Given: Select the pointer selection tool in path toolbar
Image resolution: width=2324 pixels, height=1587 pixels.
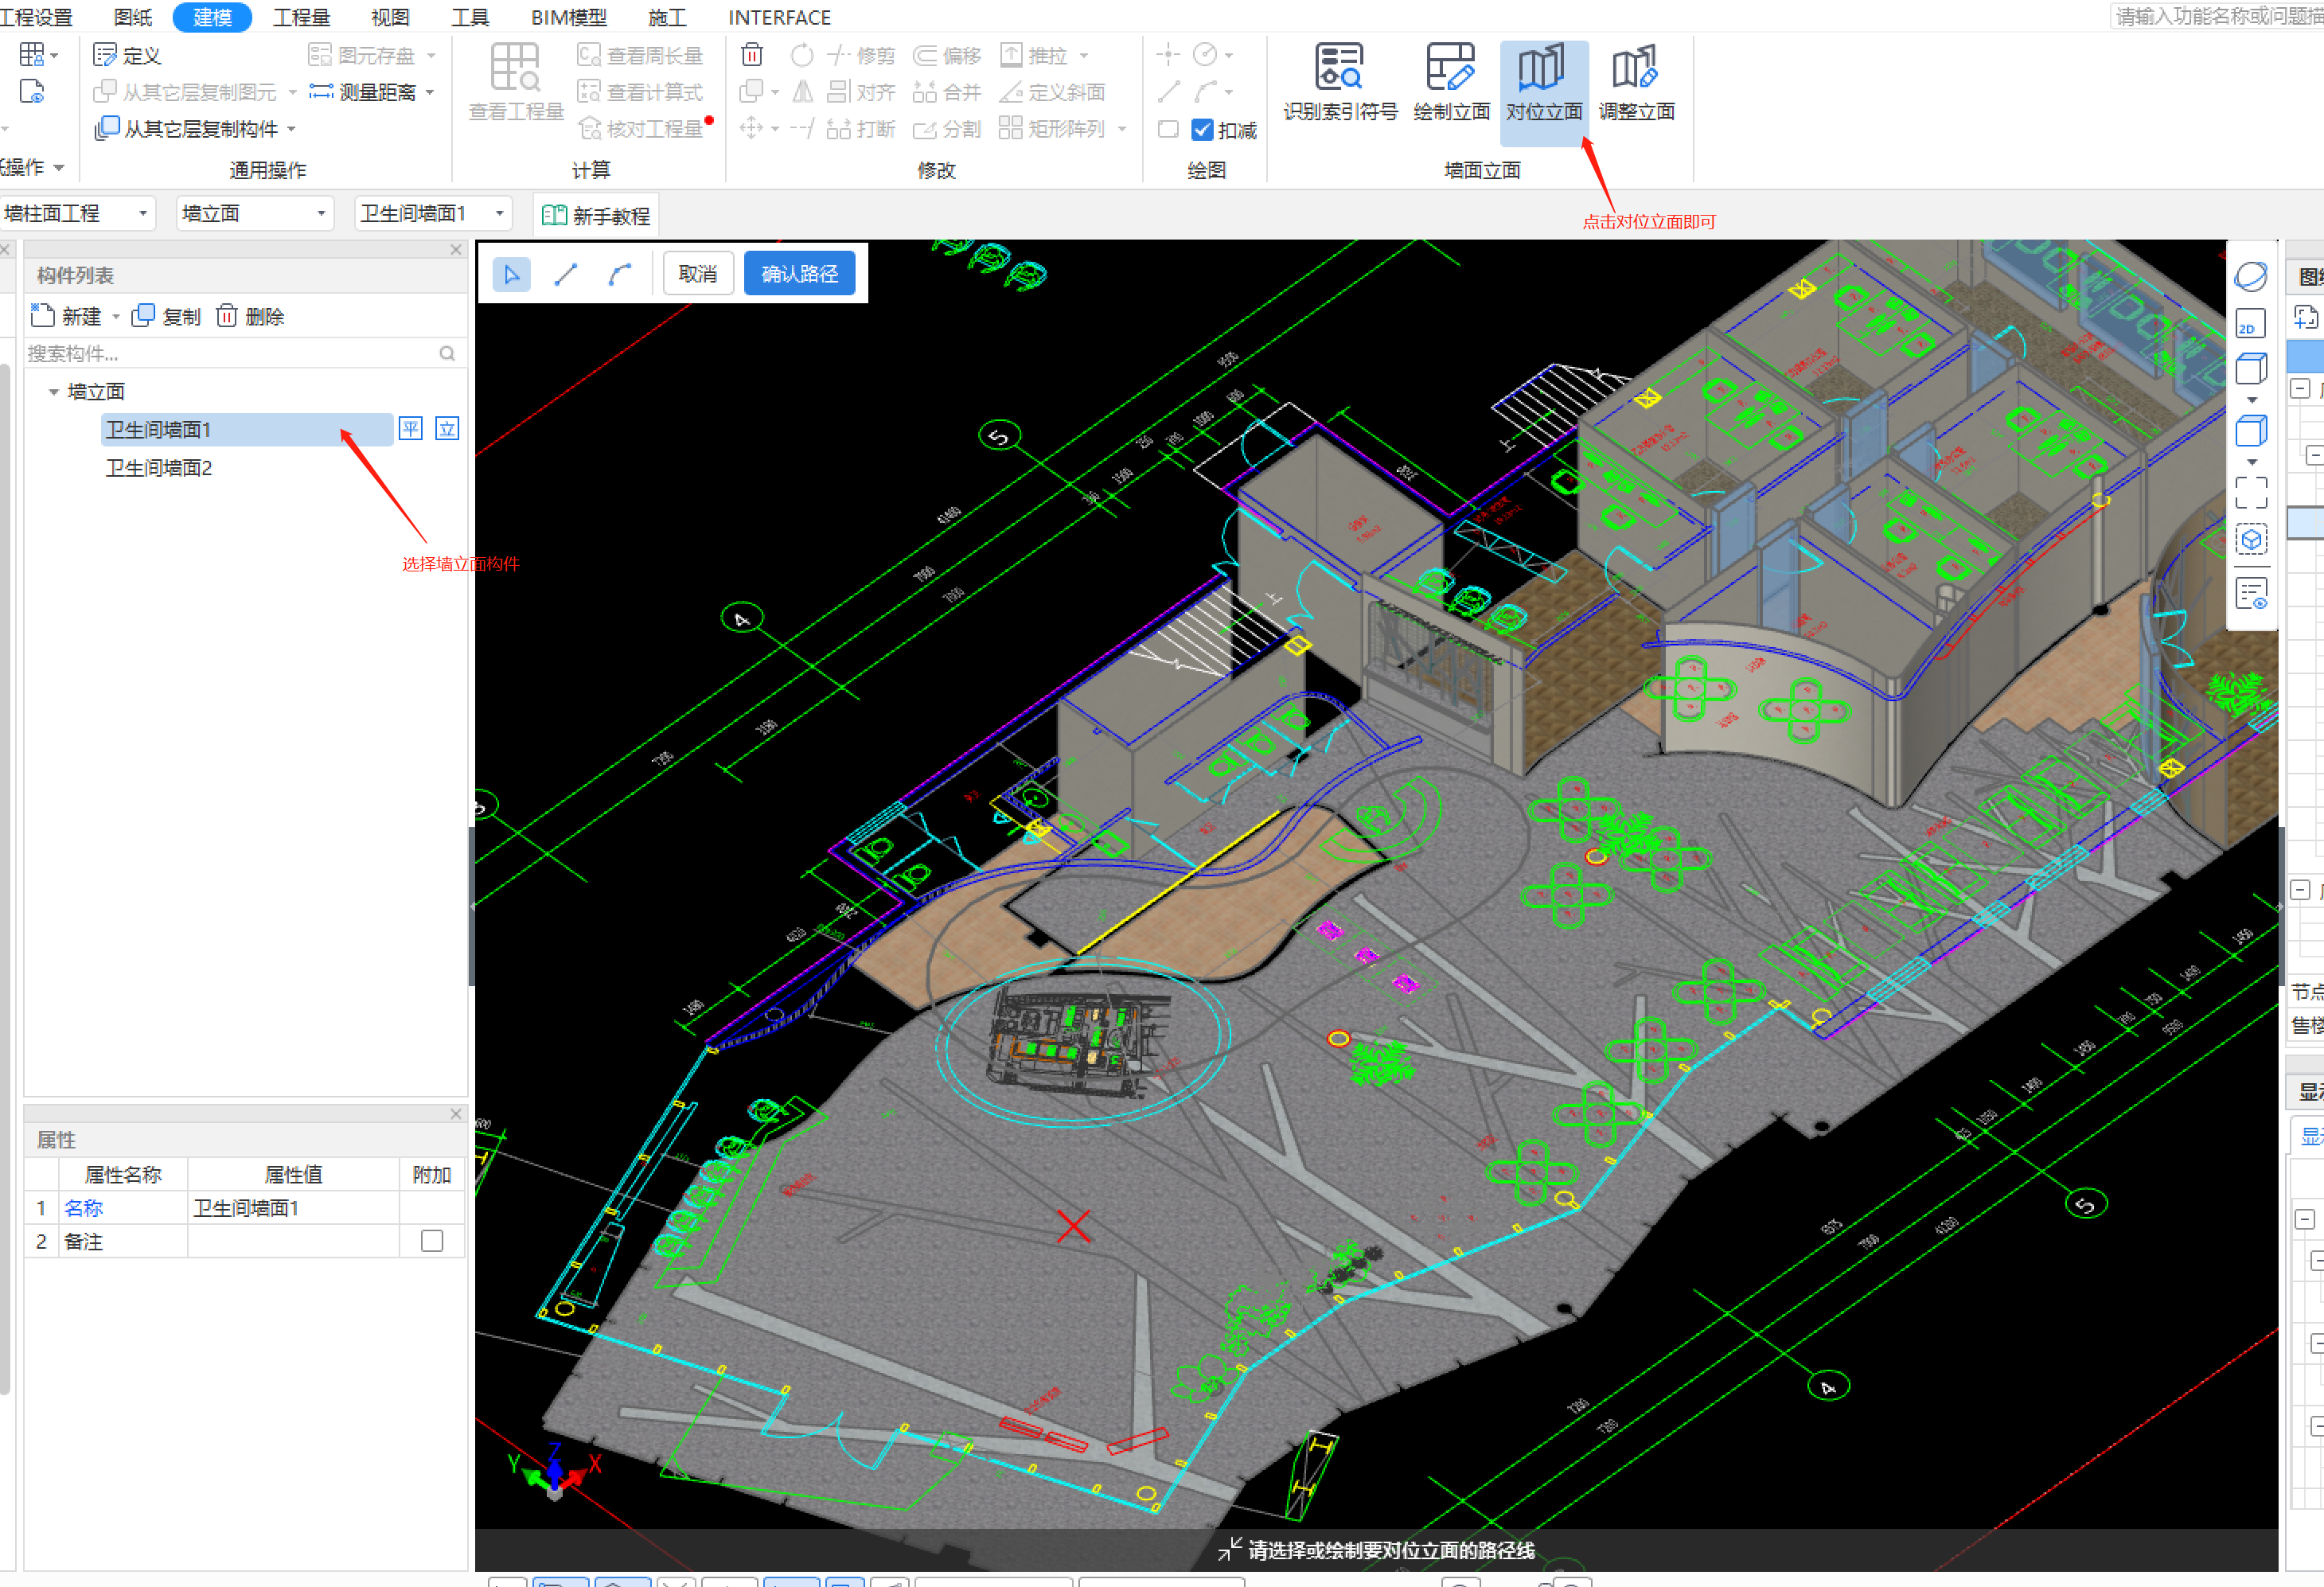Looking at the screenshot, I should (512, 274).
